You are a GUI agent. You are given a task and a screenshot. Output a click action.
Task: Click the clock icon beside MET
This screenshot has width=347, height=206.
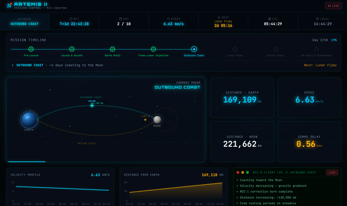[71, 19]
